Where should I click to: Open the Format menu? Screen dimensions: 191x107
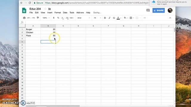58,12
